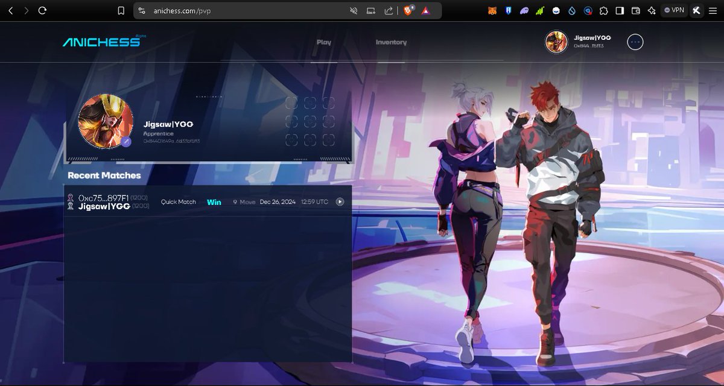The image size is (724, 386).
Task: Click the large profile avatar picture
Action: 106,121
